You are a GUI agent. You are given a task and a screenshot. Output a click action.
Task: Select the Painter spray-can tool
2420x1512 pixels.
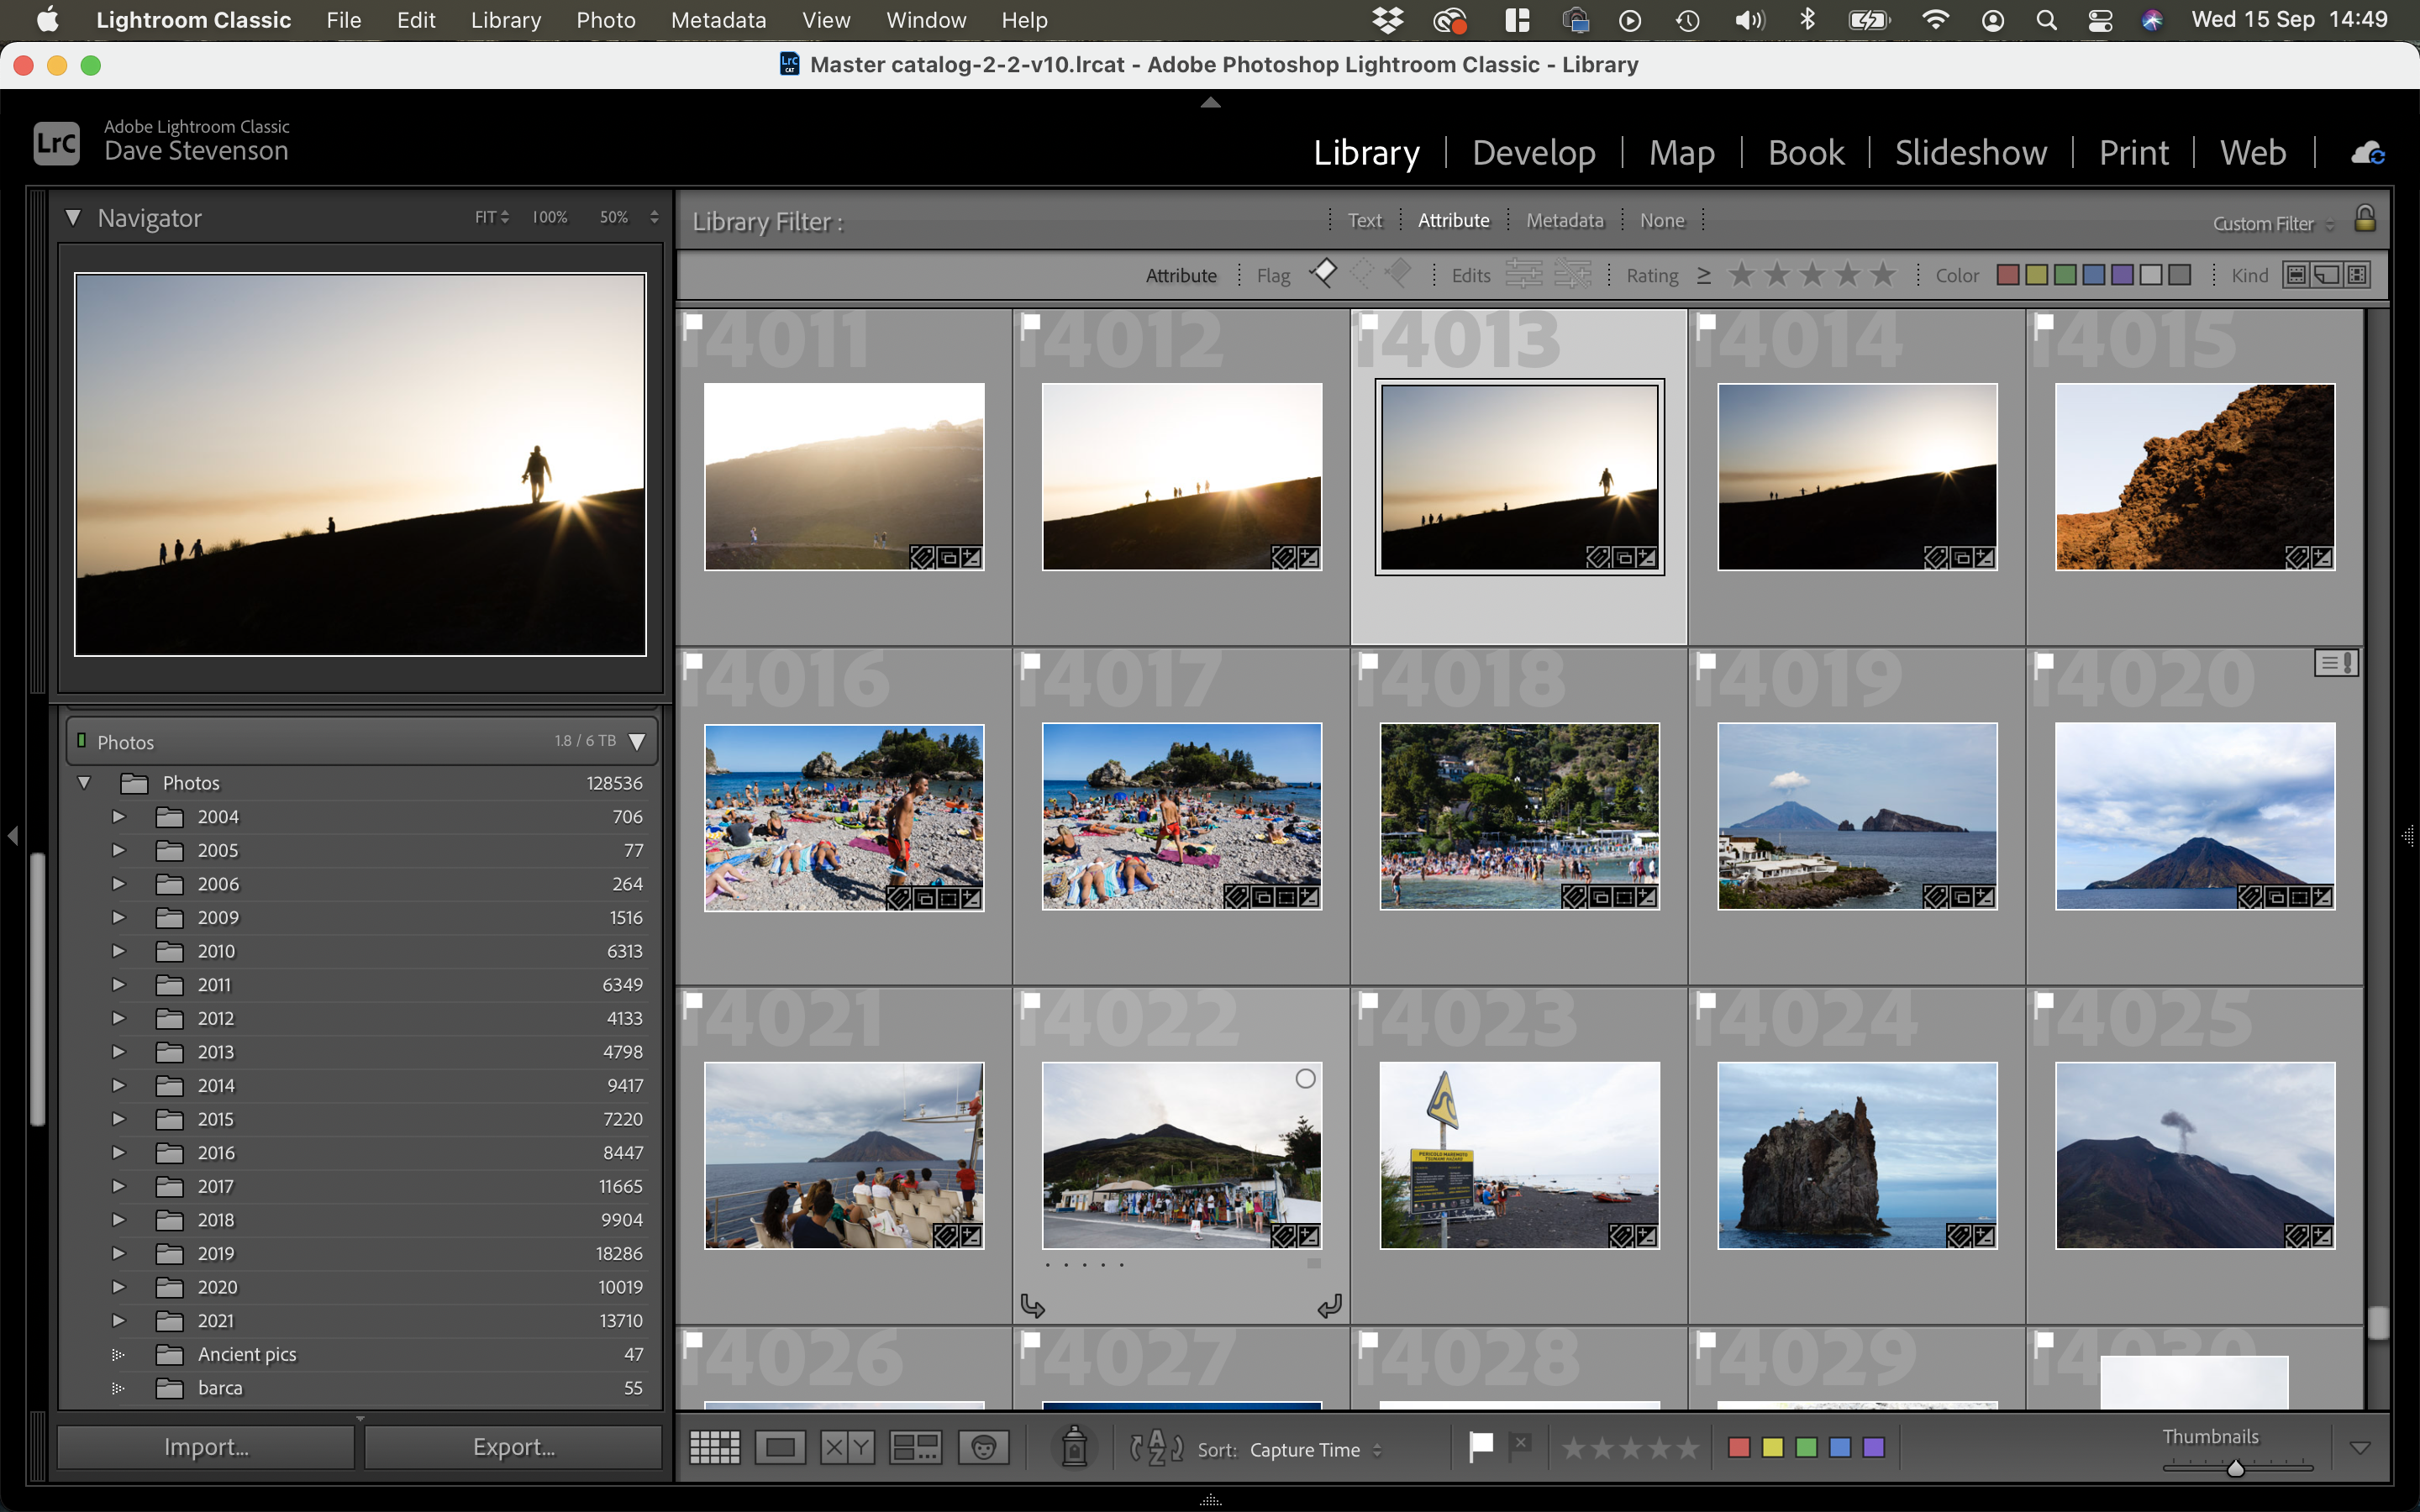(x=1074, y=1447)
